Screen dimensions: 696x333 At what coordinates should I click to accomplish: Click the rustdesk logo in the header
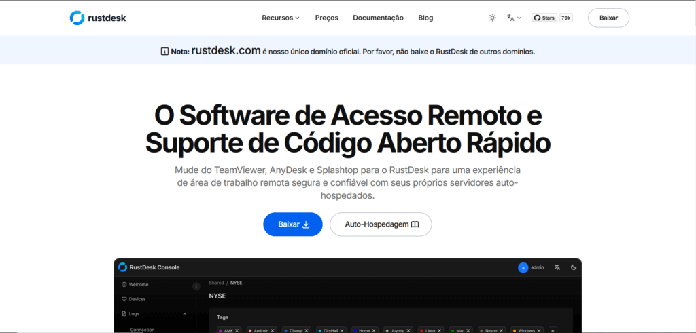coord(98,18)
